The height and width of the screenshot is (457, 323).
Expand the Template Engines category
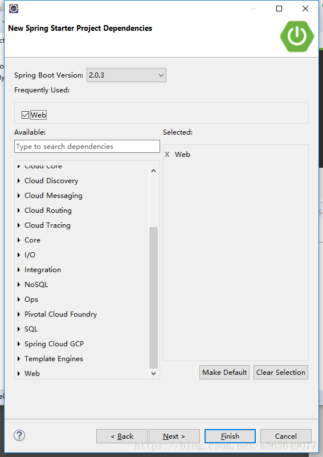pyautogui.click(x=19, y=359)
